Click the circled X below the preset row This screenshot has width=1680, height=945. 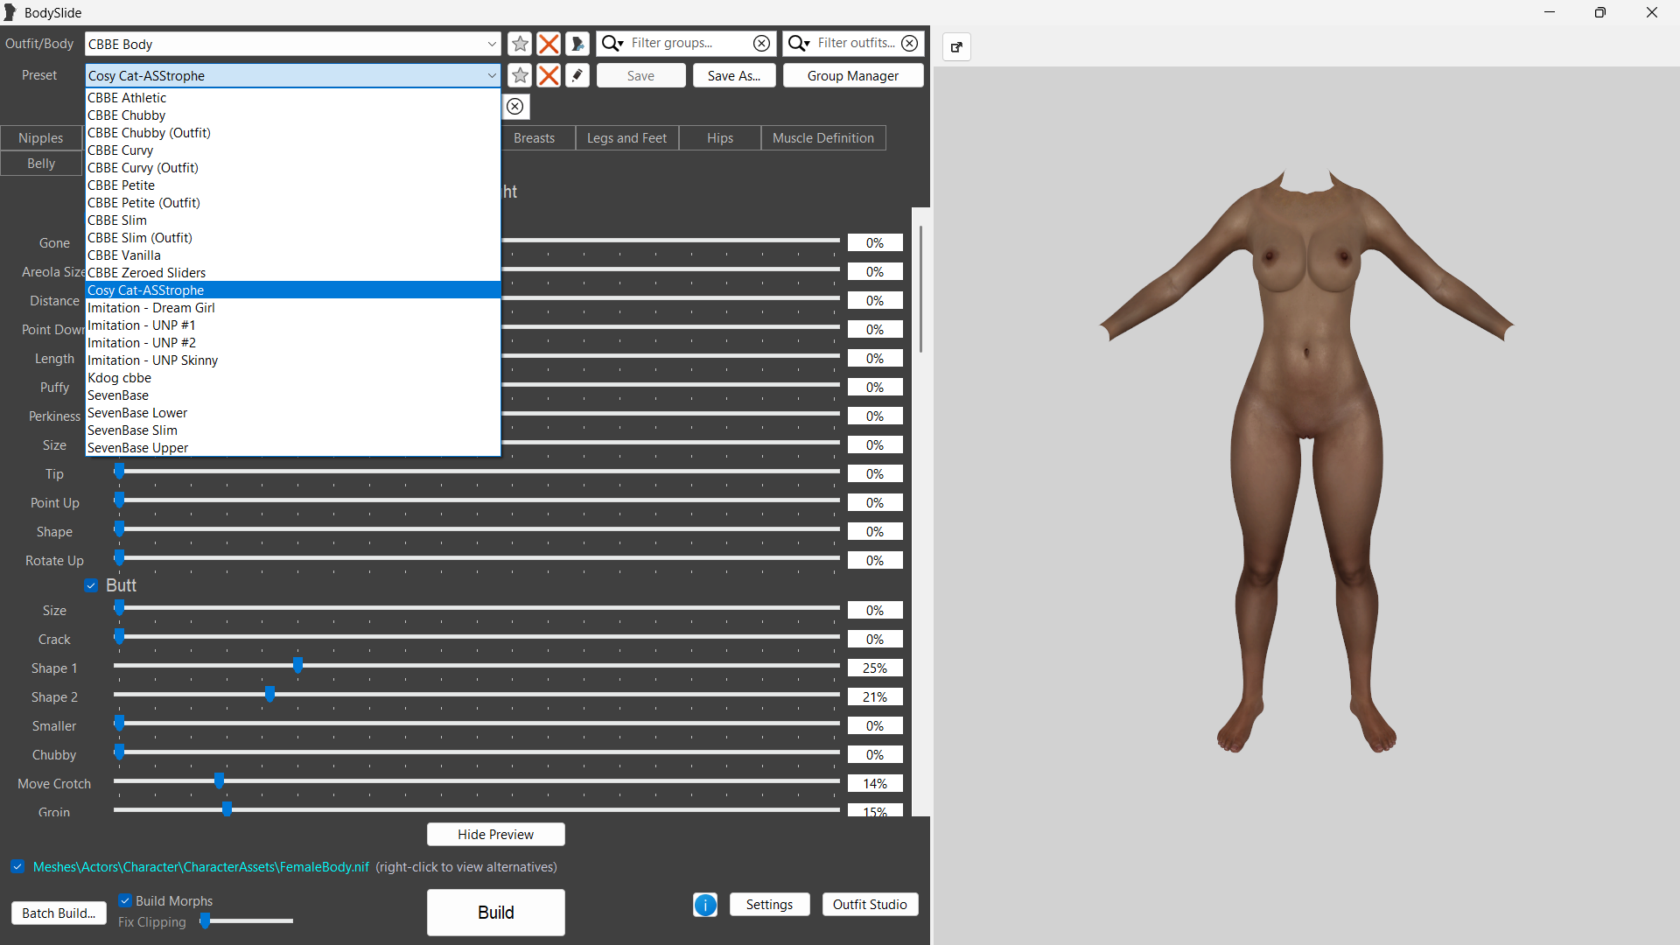pos(515,107)
